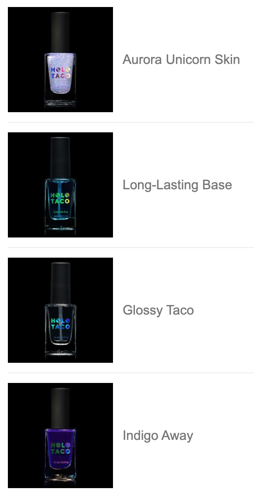Click the Aurora Unicorn Skin text link
Viewport: 254px width, 496px height.
[x=181, y=60]
